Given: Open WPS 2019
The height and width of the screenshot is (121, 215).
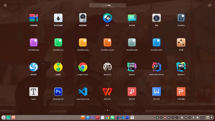Looking at the screenshot, I should click(x=107, y=92).
